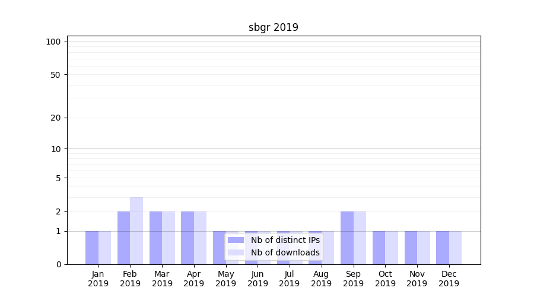Select the Dec 2019 downloads bar
This screenshot has height=297, width=534.
pyautogui.click(x=455, y=248)
